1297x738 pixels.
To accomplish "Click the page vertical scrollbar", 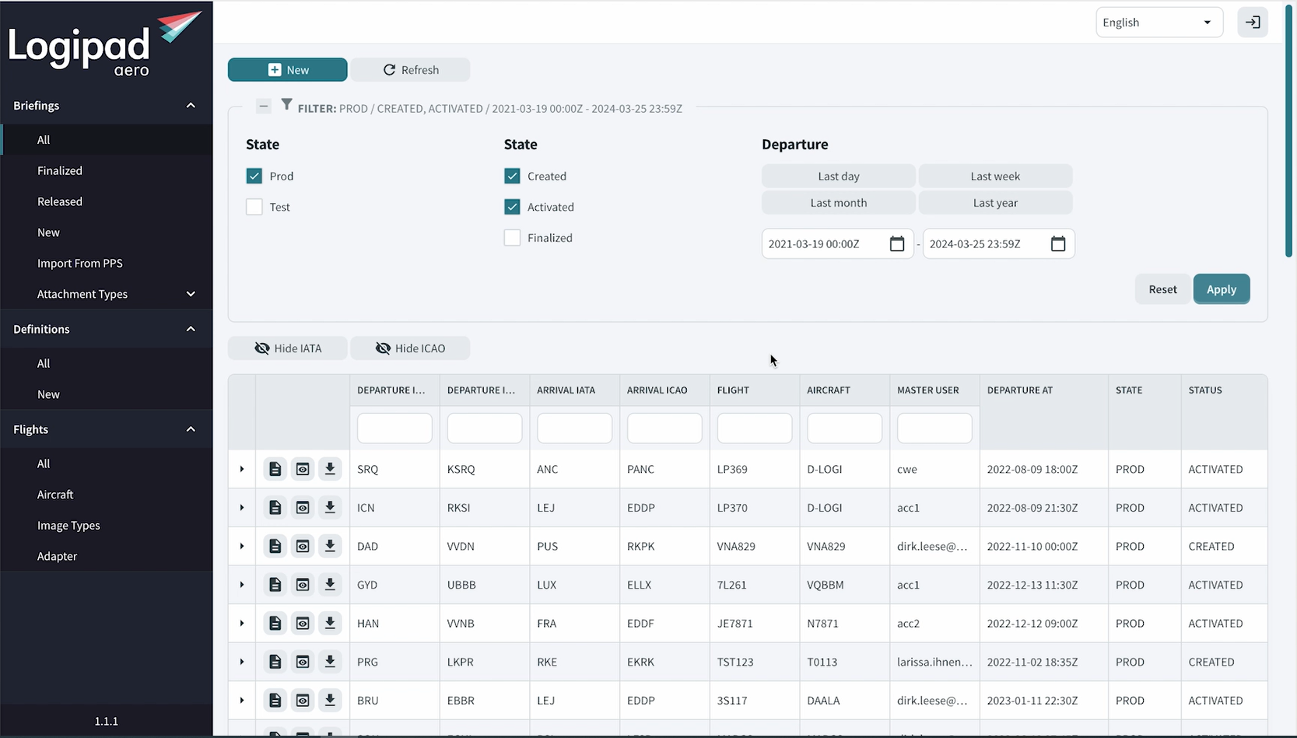I will (1289, 131).
